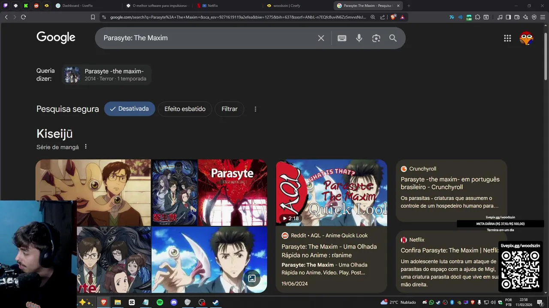Click the Brave browser taskbar icon
The image size is (549, 308).
pos(103,302)
